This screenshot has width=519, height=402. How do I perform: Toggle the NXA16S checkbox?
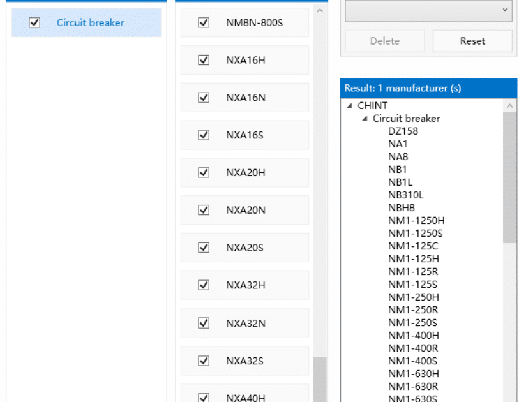pyautogui.click(x=204, y=135)
